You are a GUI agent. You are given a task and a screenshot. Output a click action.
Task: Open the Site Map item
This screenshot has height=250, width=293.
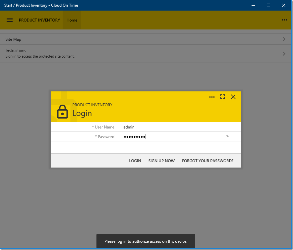[x=146, y=39]
